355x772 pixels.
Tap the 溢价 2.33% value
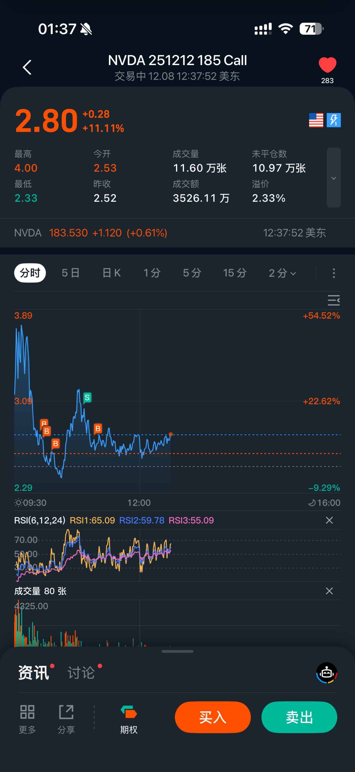click(269, 198)
